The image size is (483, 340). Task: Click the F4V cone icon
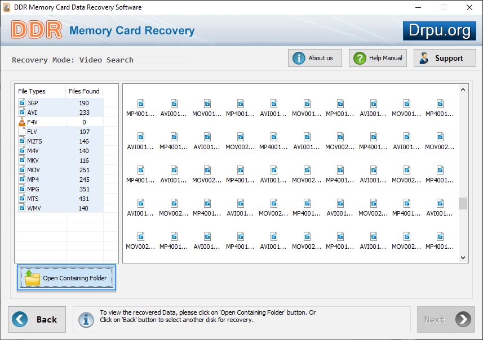coord(22,122)
